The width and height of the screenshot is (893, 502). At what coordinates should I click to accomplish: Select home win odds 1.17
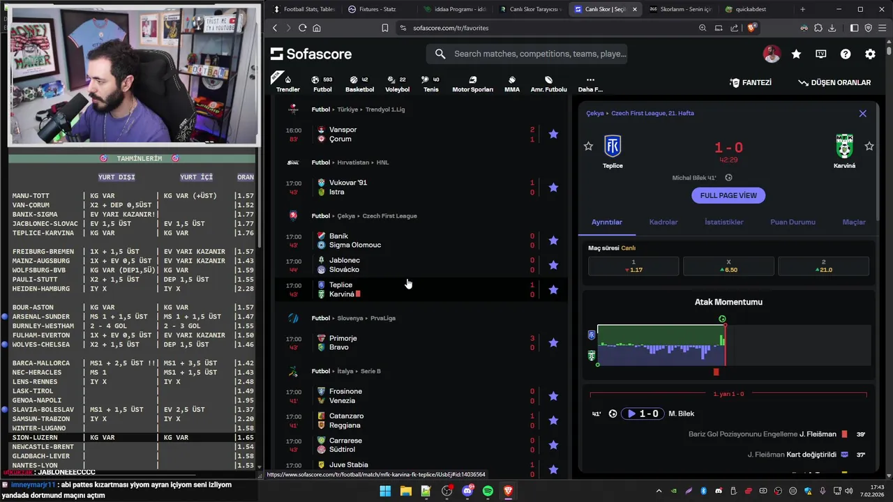(x=633, y=266)
